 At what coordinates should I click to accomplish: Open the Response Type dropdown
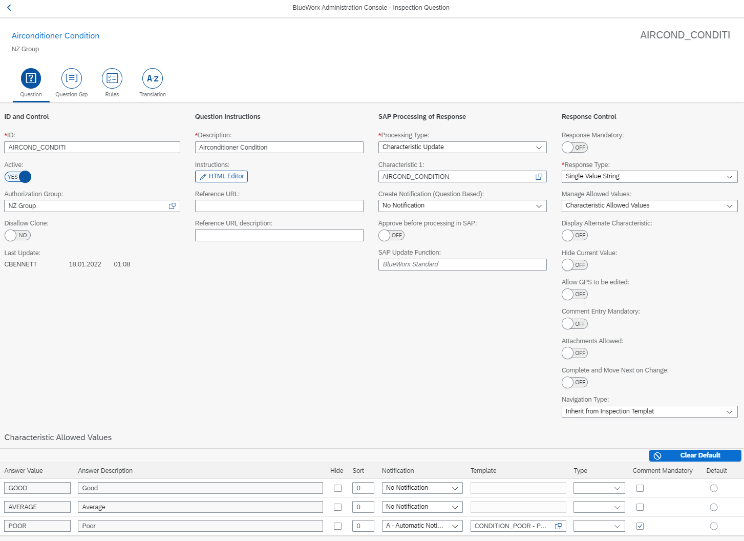tap(649, 176)
